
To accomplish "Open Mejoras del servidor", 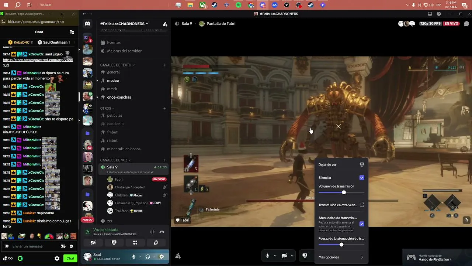I will pyautogui.click(x=133, y=51).
